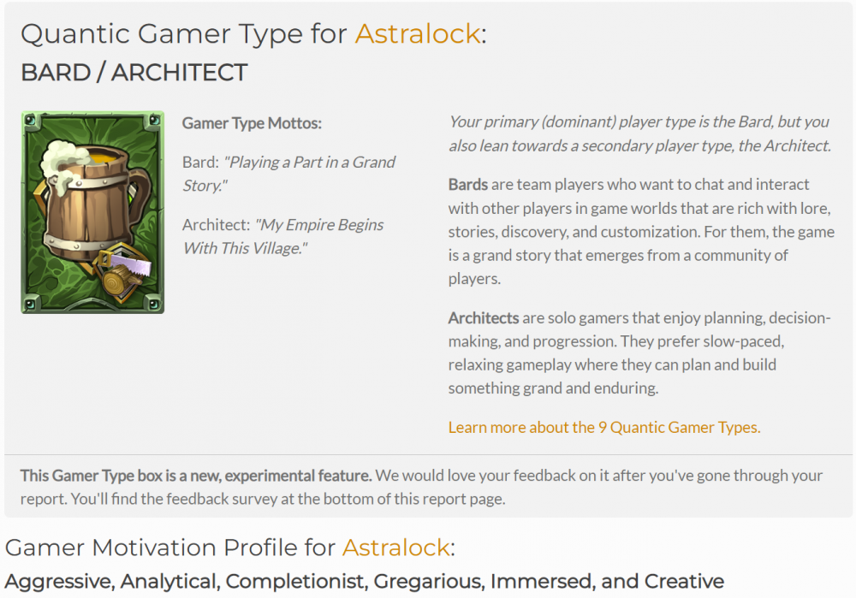Click the card's bottom-right corner rivet
The height and width of the screenshot is (598, 856).
[x=154, y=304]
